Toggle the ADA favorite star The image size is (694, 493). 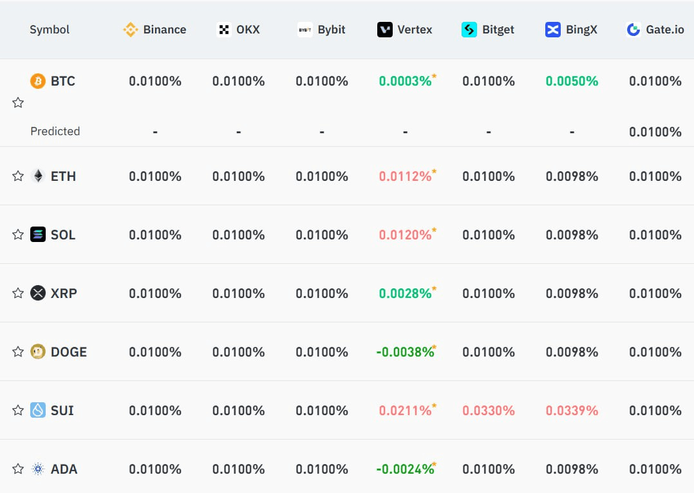[18, 469]
